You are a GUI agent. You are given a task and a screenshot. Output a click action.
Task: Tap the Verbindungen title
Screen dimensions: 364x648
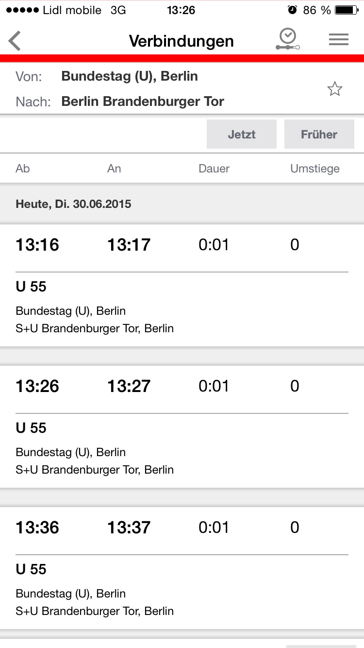click(182, 41)
